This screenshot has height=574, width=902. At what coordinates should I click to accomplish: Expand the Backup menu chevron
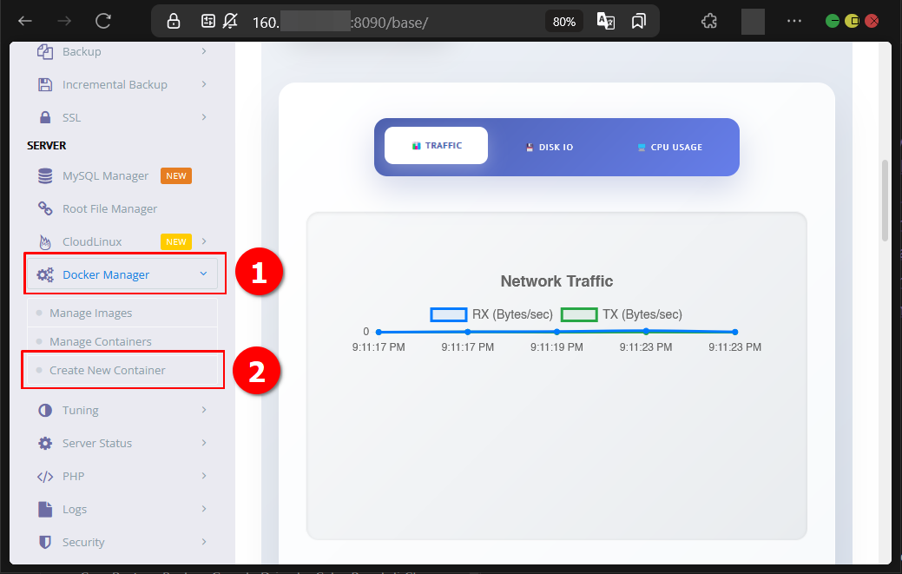click(x=204, y=51)
